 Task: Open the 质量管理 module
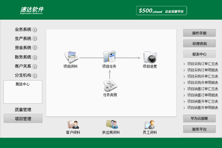(x=23, y=110)
